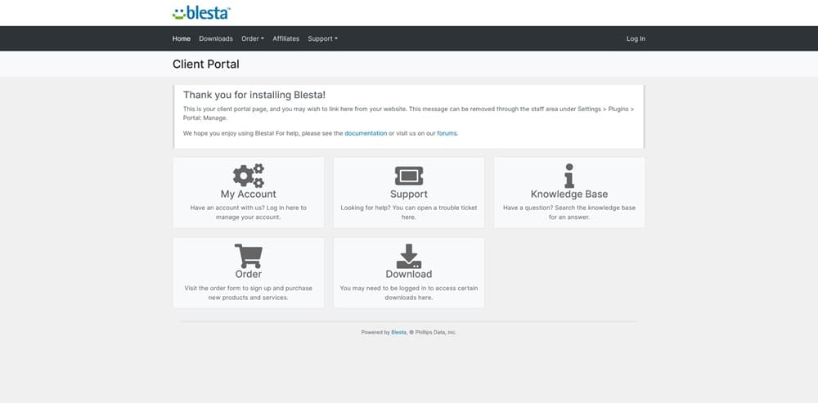Go to the Home nav item
This screenshot has height=403, width=818.
[x=182, y=38]
